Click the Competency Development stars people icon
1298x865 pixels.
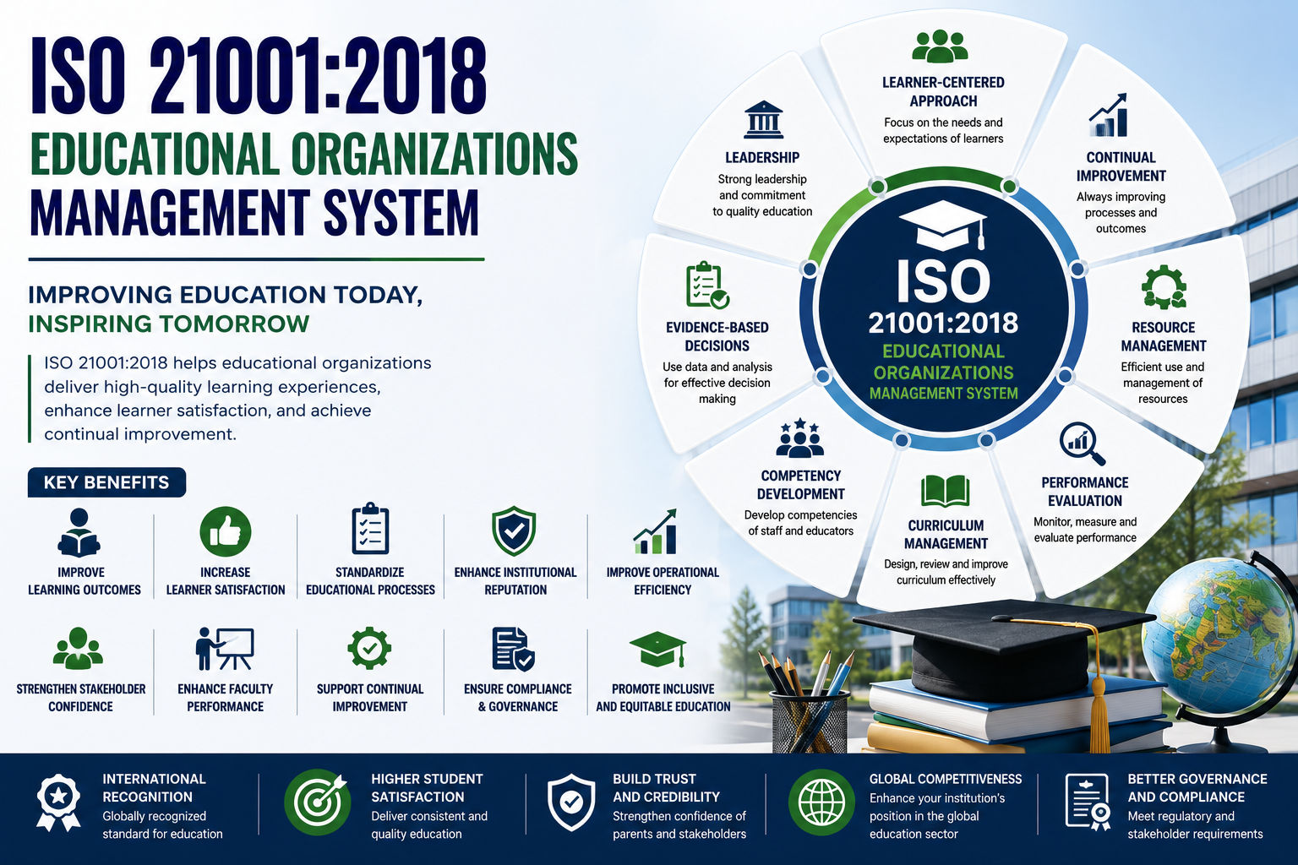[x=799, y=438]
